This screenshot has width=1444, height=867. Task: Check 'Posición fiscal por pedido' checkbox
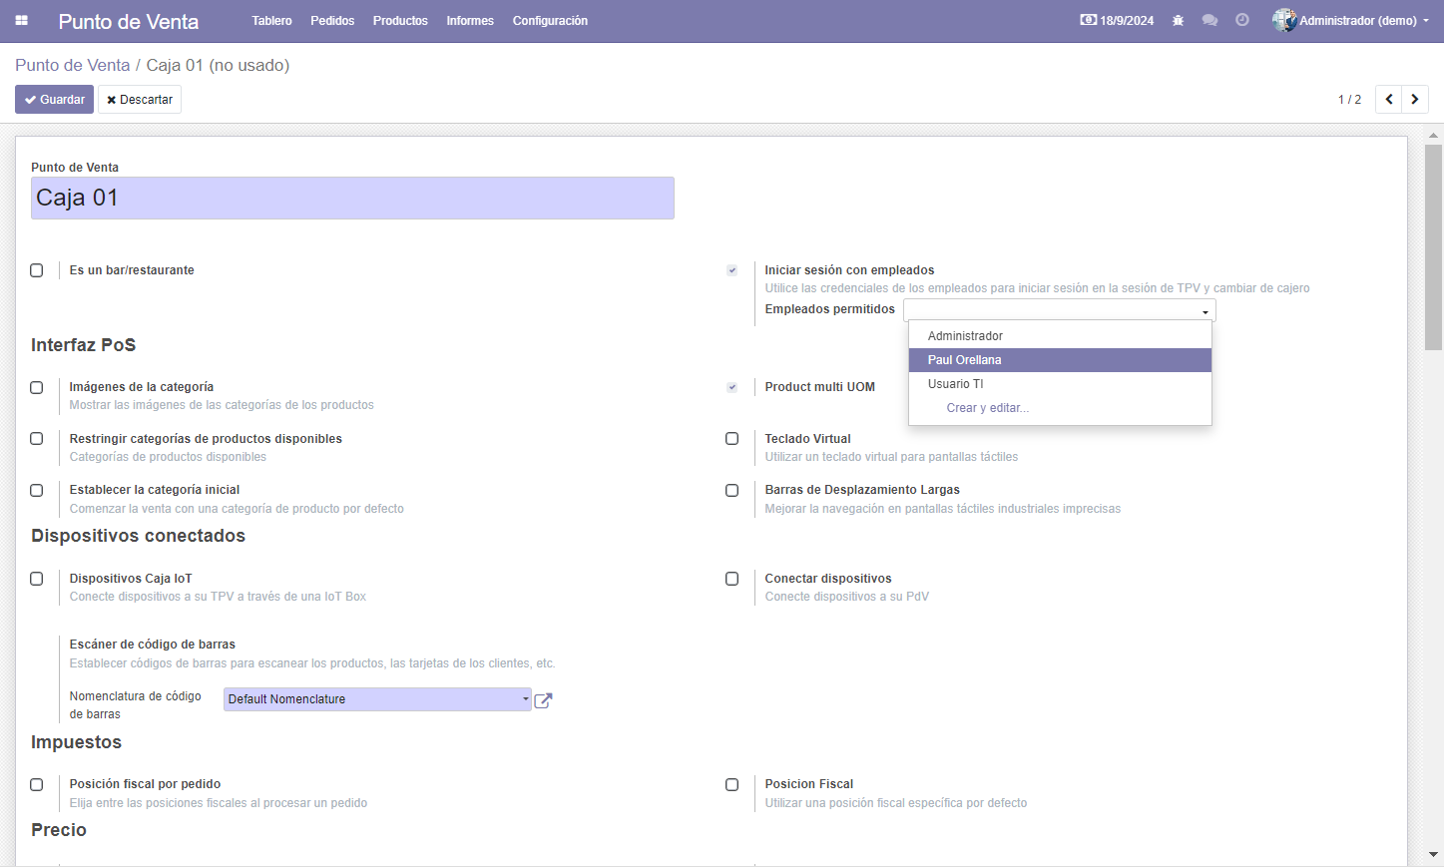tap(37, 785)
